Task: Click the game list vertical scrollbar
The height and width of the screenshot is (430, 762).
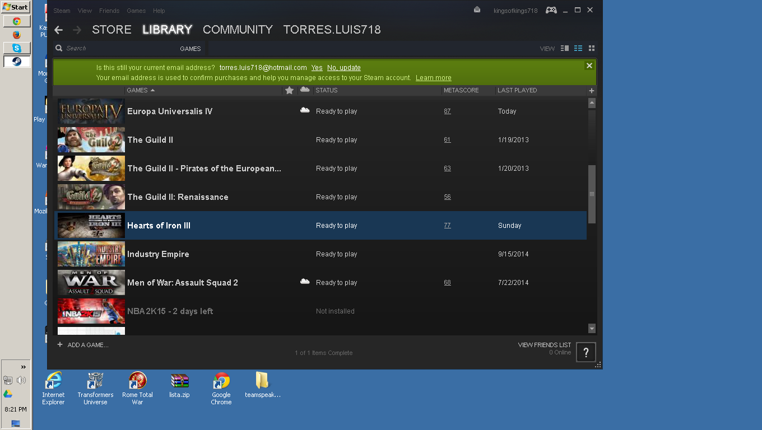Action: [592, 194]
